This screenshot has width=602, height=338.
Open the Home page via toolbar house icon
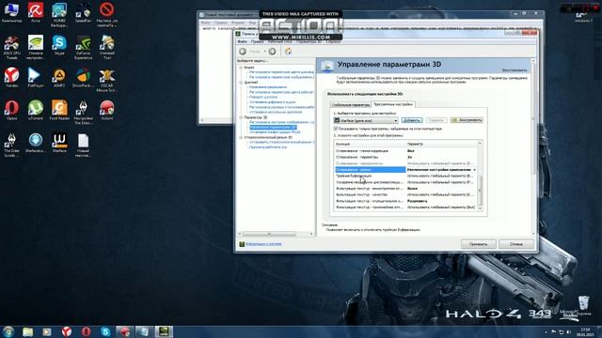pos(288,52)
